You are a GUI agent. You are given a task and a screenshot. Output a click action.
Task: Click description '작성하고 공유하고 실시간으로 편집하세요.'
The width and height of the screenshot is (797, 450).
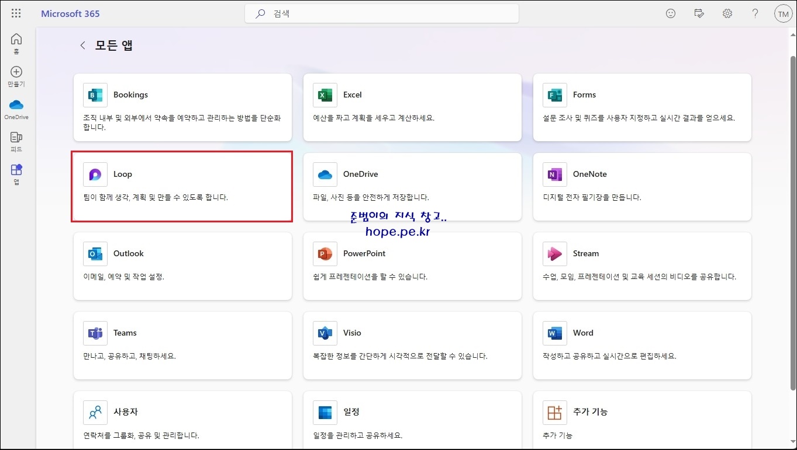(x=610, y=356)
